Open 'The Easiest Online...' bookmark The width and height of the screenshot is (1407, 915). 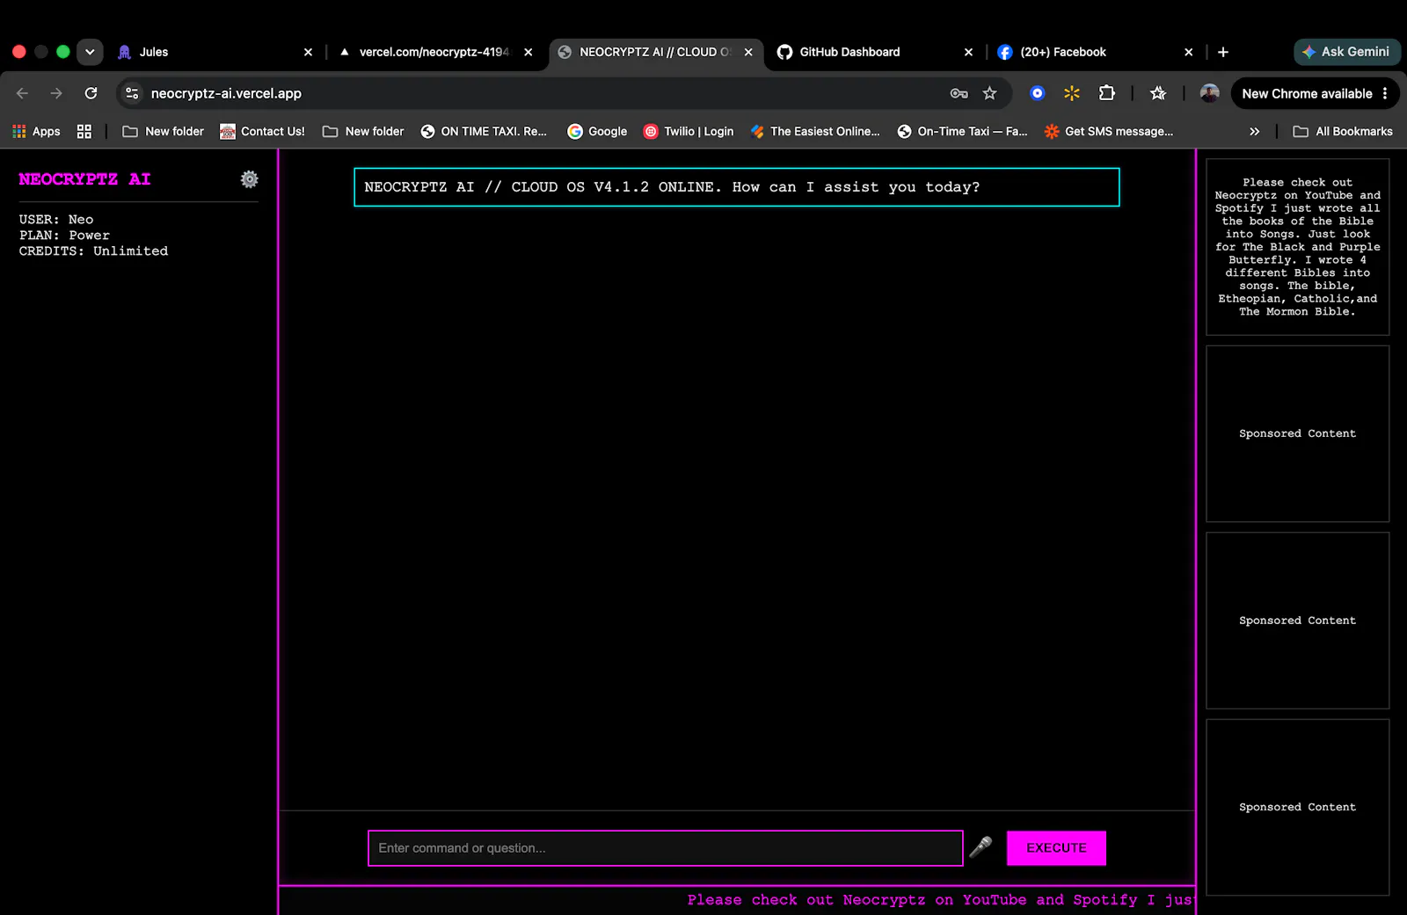815,131
